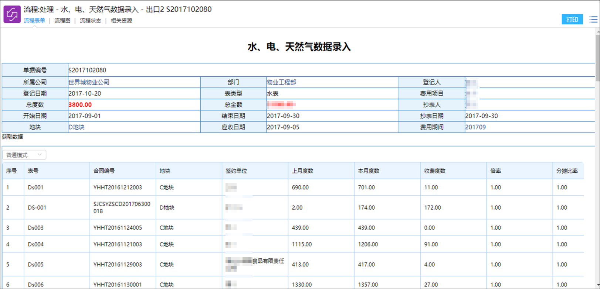Image resolution: width=600 pixels, height=289 pixels.
Task: Select the row with meter DS-001
Action: [293, 207]
